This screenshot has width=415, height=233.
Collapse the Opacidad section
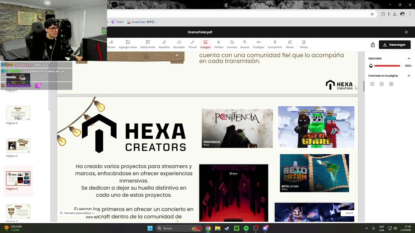tap(409, 59)
